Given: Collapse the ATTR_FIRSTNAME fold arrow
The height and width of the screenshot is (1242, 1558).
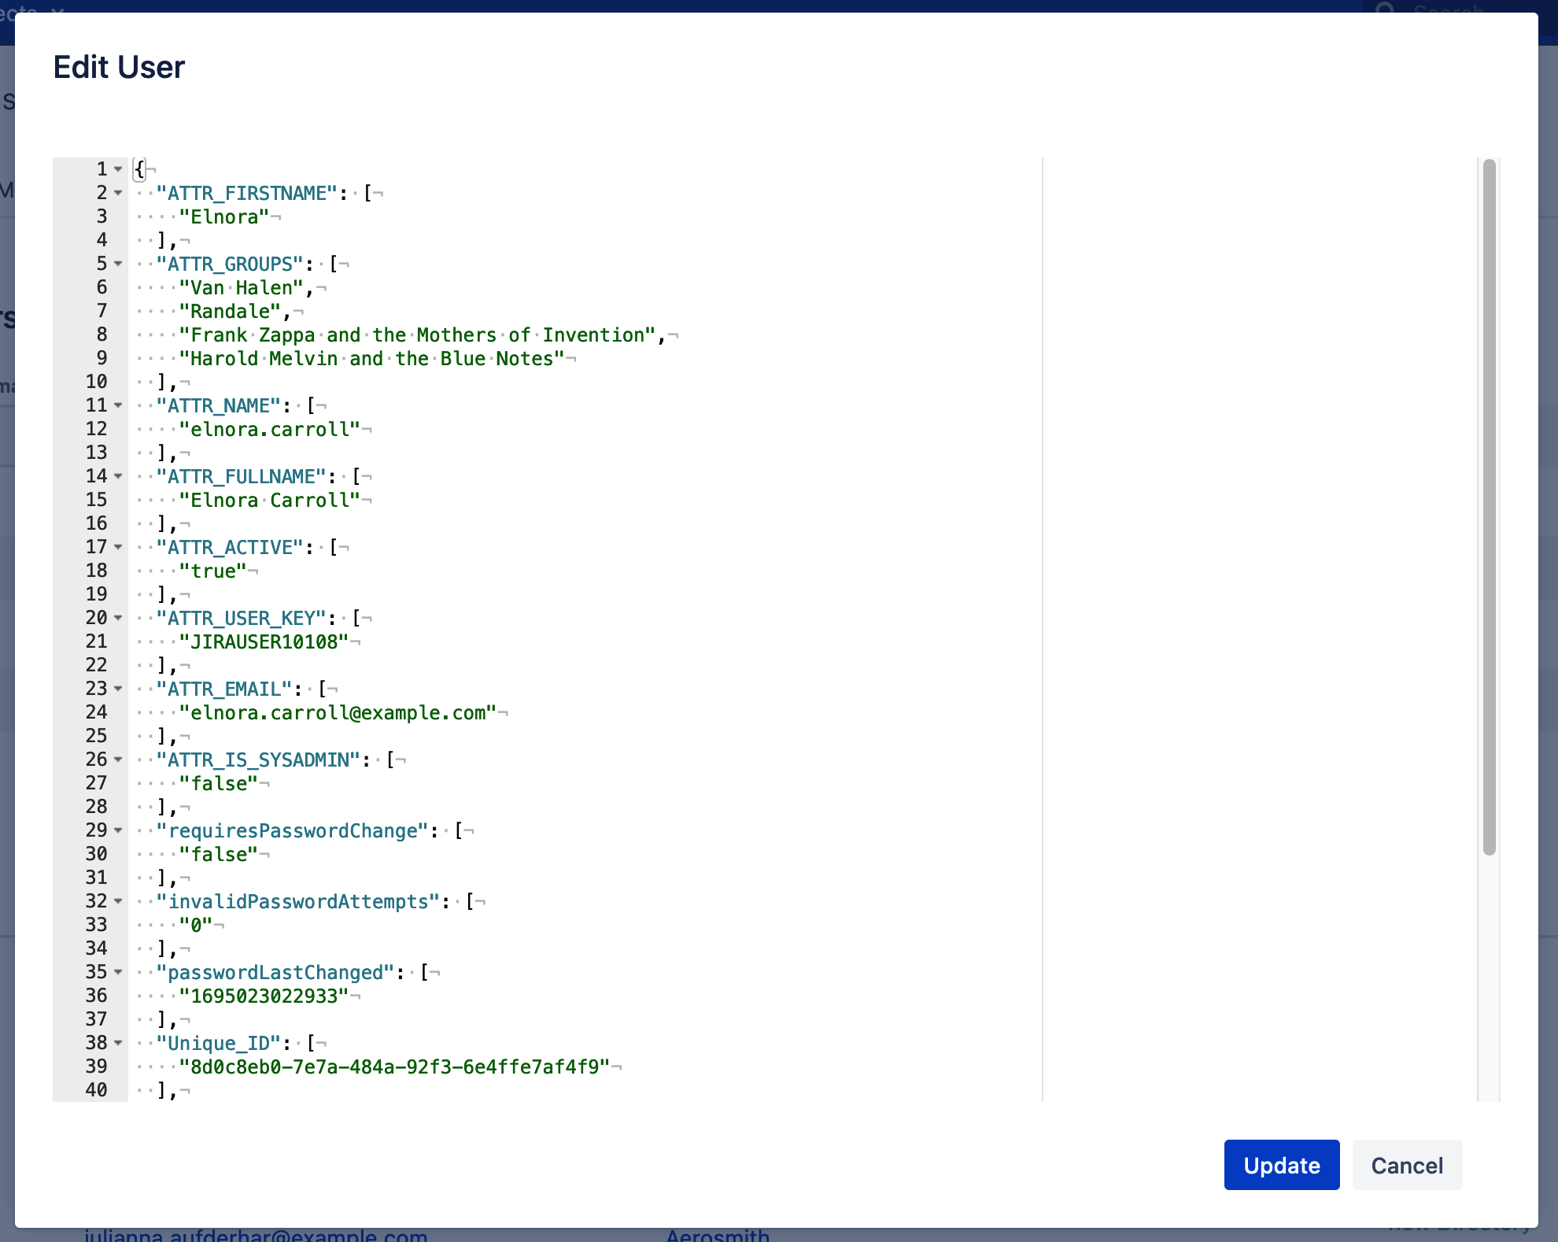Looking at the screenshot, I should click(x=118, y=193).
